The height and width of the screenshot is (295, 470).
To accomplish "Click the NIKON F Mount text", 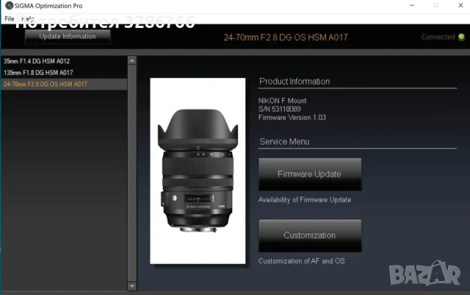I will (282, 101).
